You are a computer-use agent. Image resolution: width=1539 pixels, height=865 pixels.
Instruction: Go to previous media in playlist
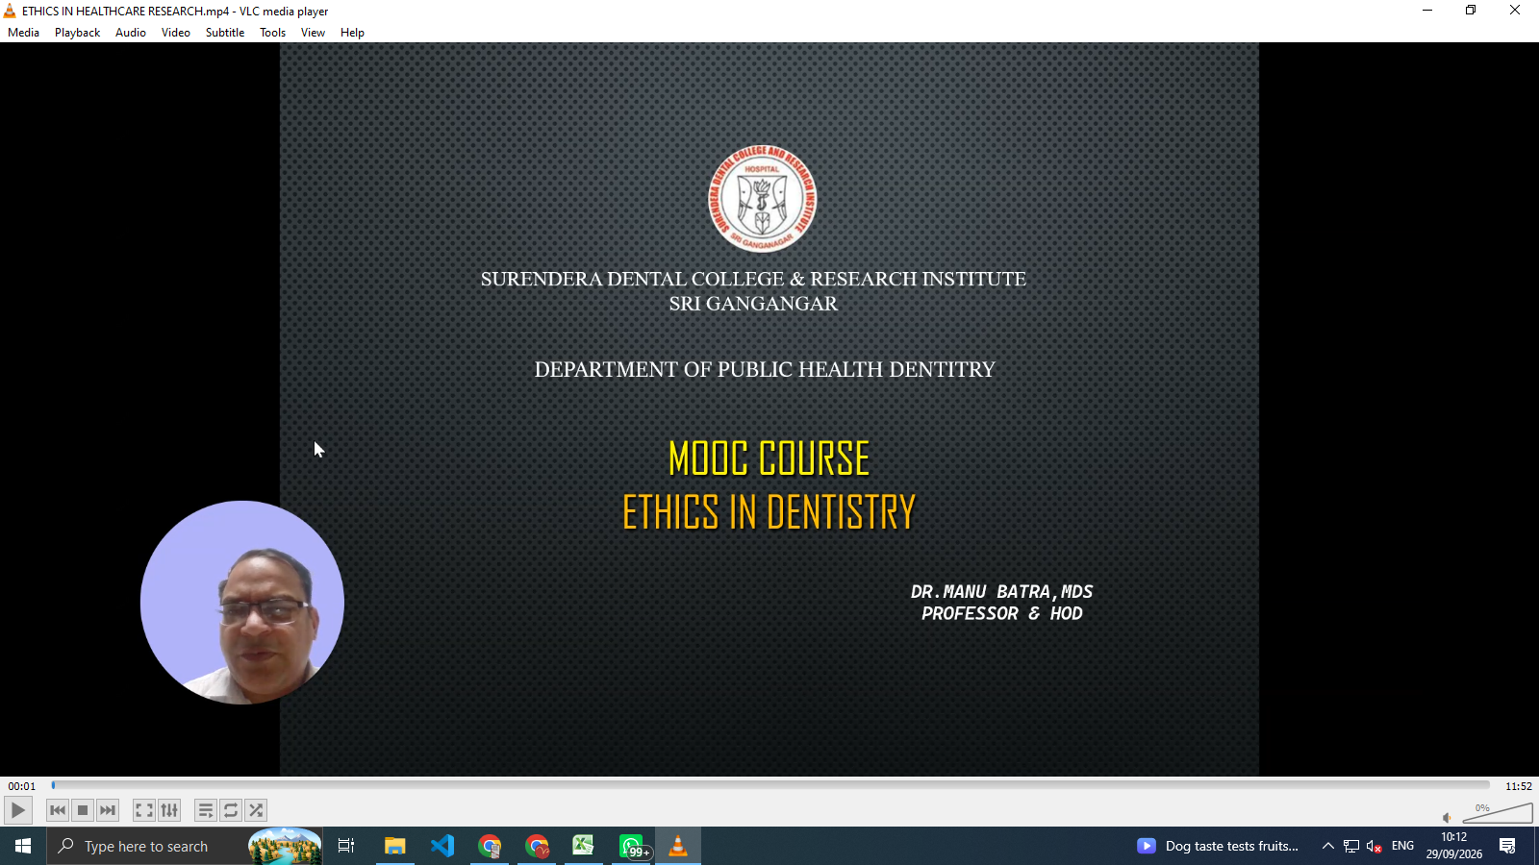point(58,810)
